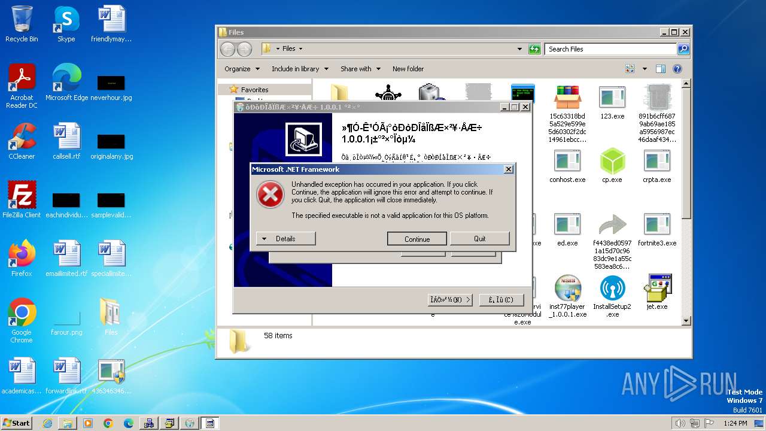Select the InstallSetup2.exe icon
This screenshot has height=431, width=766.
tap(612, 296)
